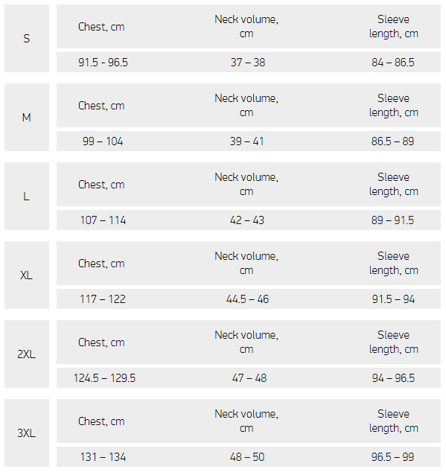Screen dimensions: 446x472
Task: Click neck volume value 48 – 50
Action: pos(247,456)
